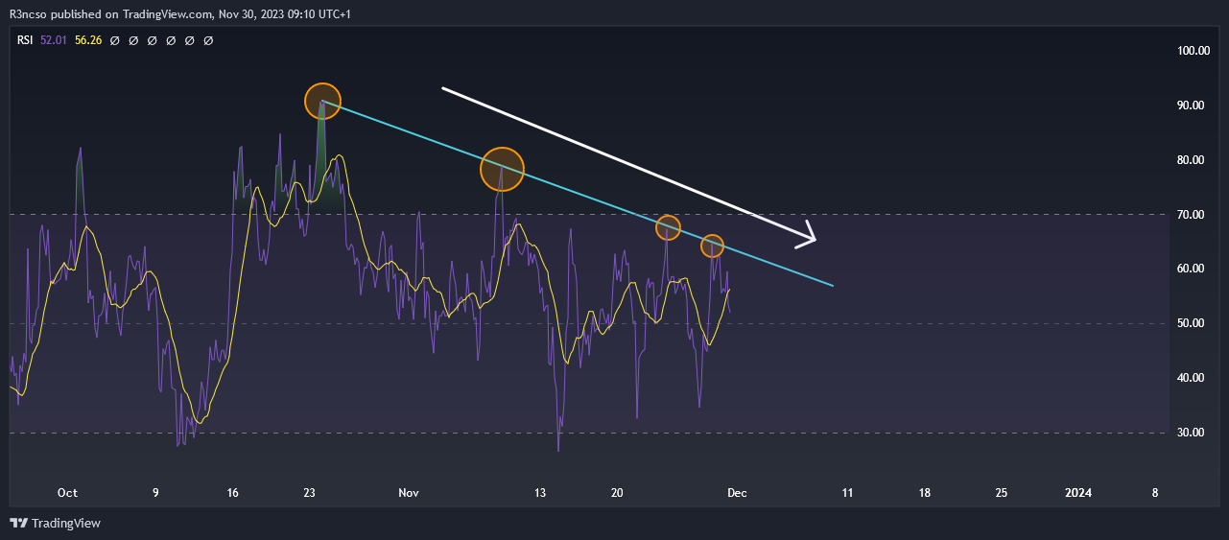Image resolution: width=1229 pixels, height=540 pixels.
Task: Click the 13 date label on time axis
Action: [540, 493]
